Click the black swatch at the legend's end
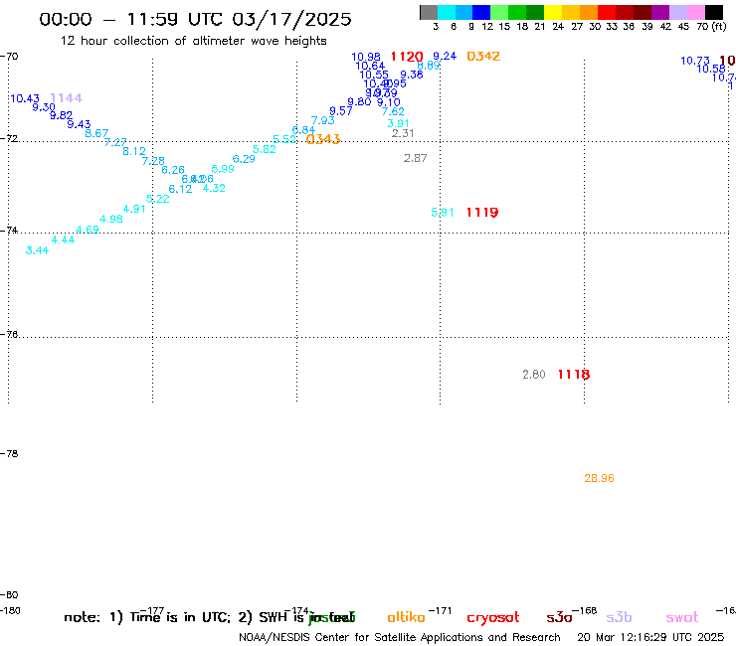The height and width of the screenshot is (646, 736). click(x=714, y=12)
